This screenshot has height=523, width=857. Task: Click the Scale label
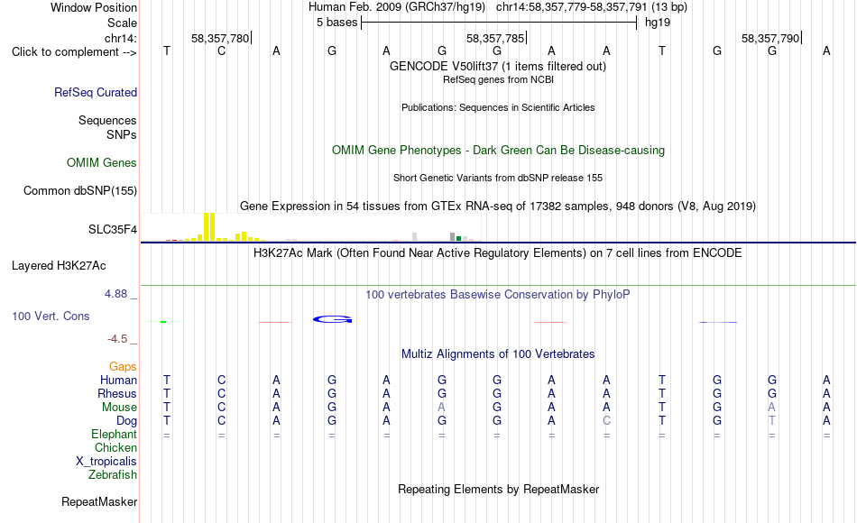coord(122,23)
